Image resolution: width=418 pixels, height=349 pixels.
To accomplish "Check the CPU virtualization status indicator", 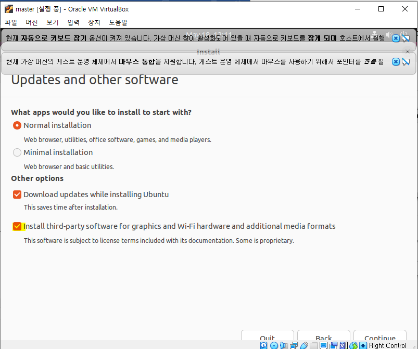I will [x=344, y=345].
